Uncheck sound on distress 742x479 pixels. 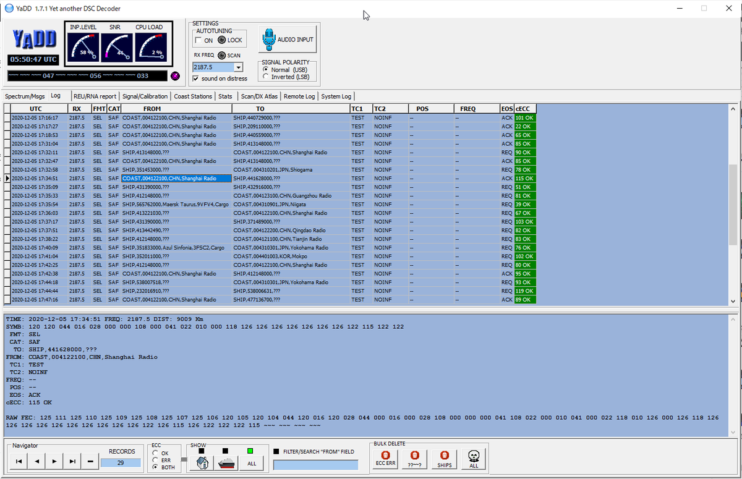click(x=196, y=78)
